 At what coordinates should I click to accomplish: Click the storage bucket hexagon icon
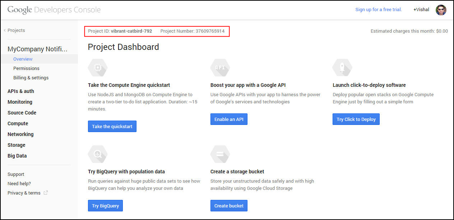[x=220, y=154]
